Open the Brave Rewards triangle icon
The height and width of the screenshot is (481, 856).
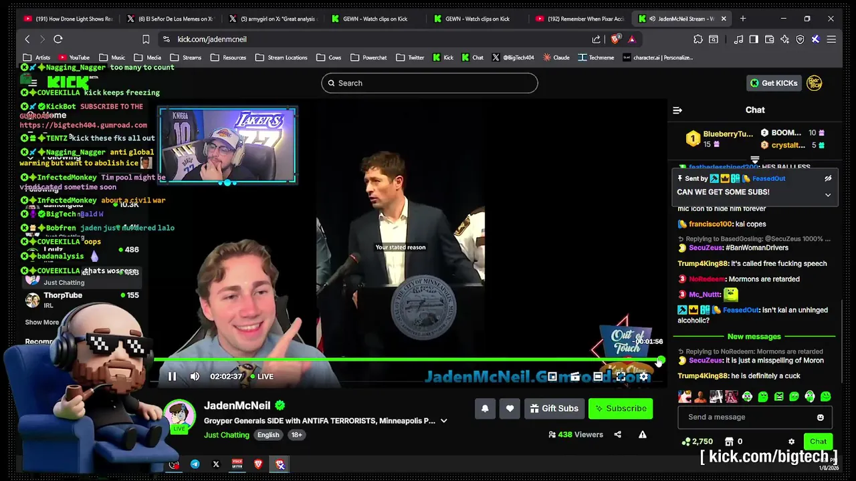pyautogui.click(x=631, y=39)
